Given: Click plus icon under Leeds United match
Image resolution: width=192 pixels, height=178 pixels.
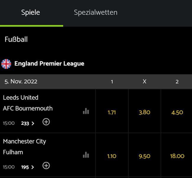Looking at the screenshot, I should click(x=46, y=122).
